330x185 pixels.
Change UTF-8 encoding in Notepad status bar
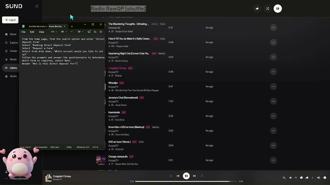coord(95,147)
